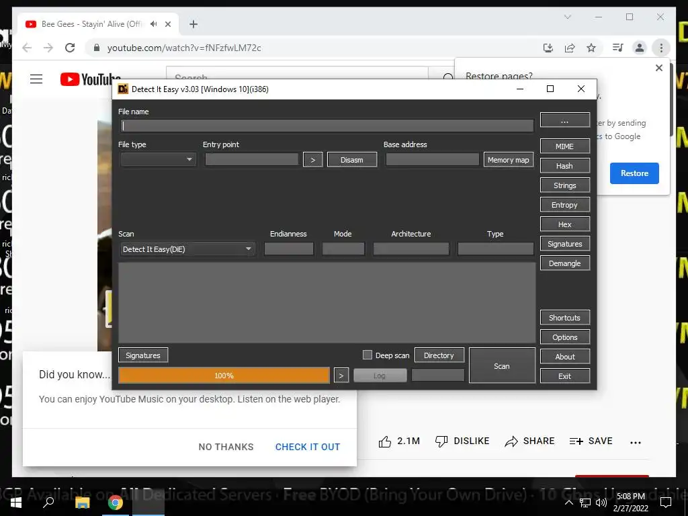Click the Base address field
688x516 pixels.
pyautogui.click(x=432, y=160)
